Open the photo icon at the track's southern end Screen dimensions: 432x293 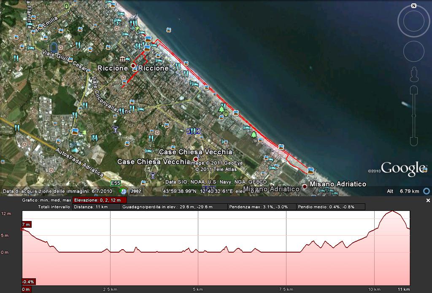tap(310, 170)
